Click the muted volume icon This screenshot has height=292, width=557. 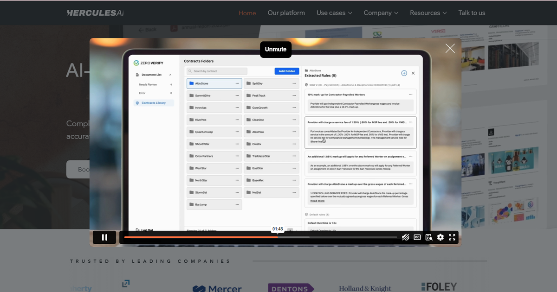pos(406,237)
